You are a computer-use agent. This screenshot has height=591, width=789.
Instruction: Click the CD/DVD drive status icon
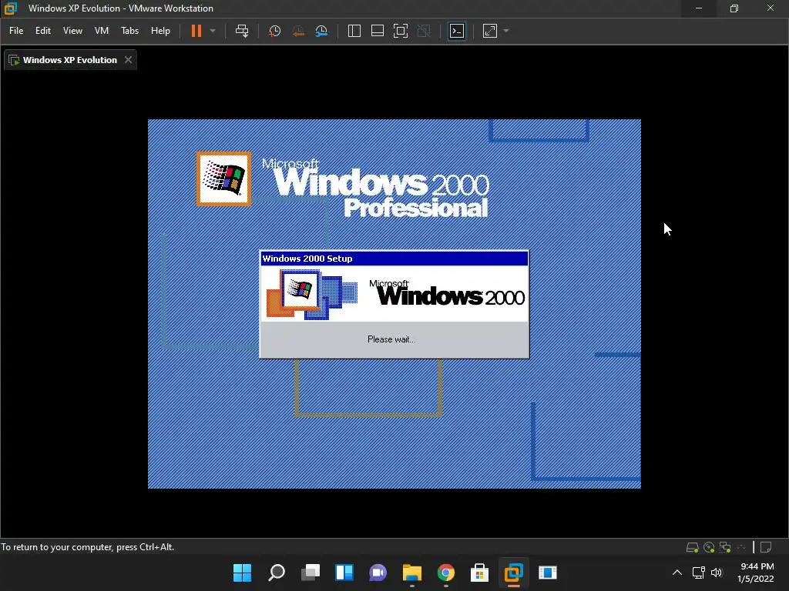pyautogui.click(x=709, y=547)
